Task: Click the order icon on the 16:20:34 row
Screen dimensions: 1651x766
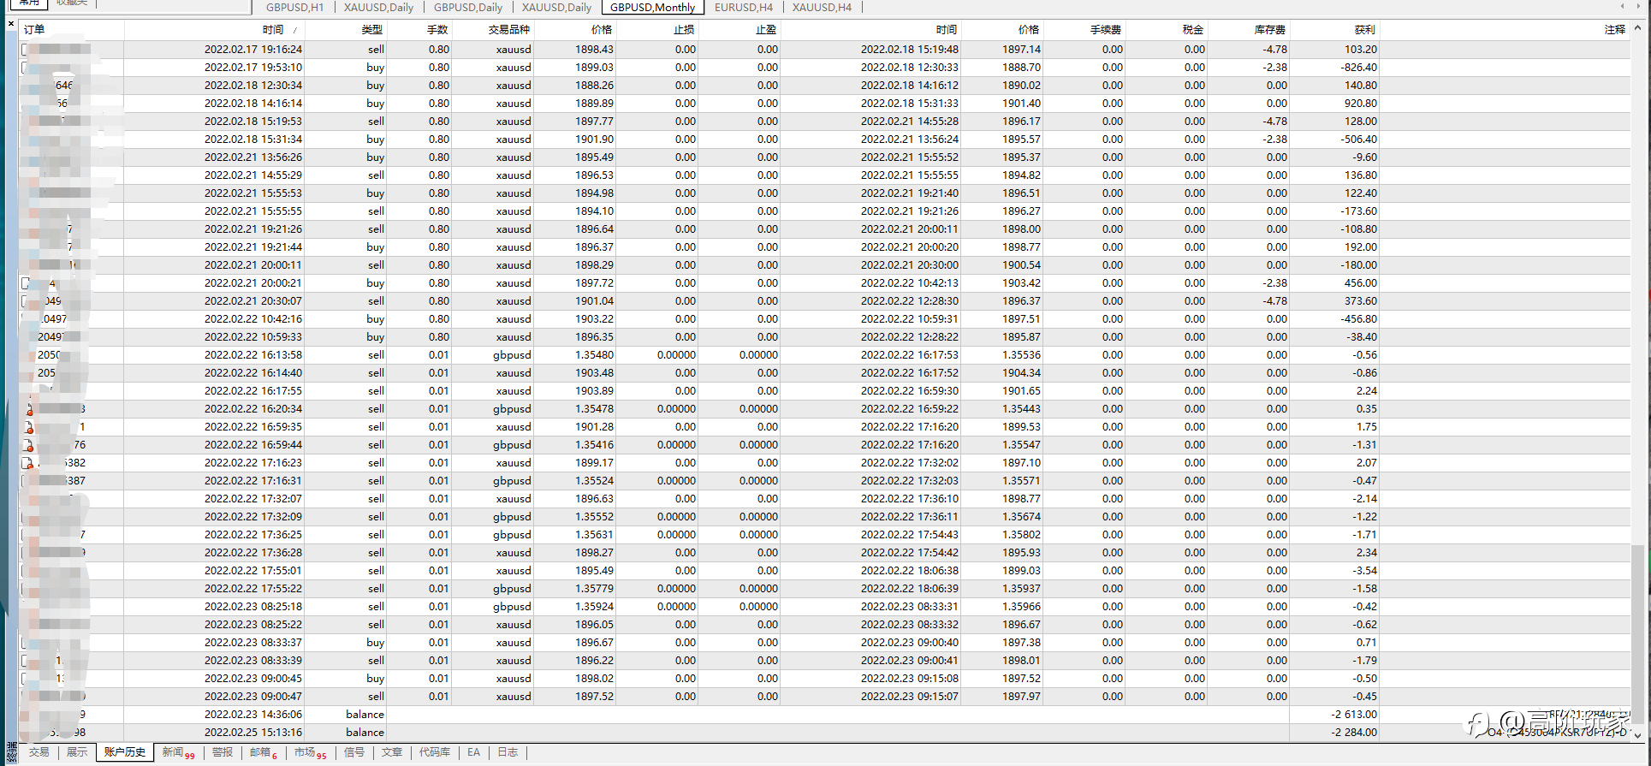Action: 27,409
